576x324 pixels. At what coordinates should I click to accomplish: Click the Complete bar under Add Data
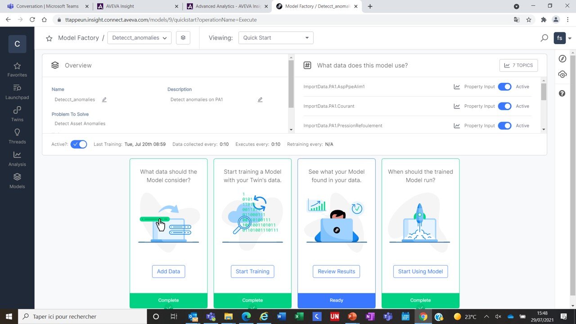pyautogui.click(x=168, y=300)
